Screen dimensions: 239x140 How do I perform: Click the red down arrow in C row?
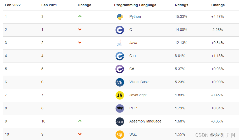point(80,29)
